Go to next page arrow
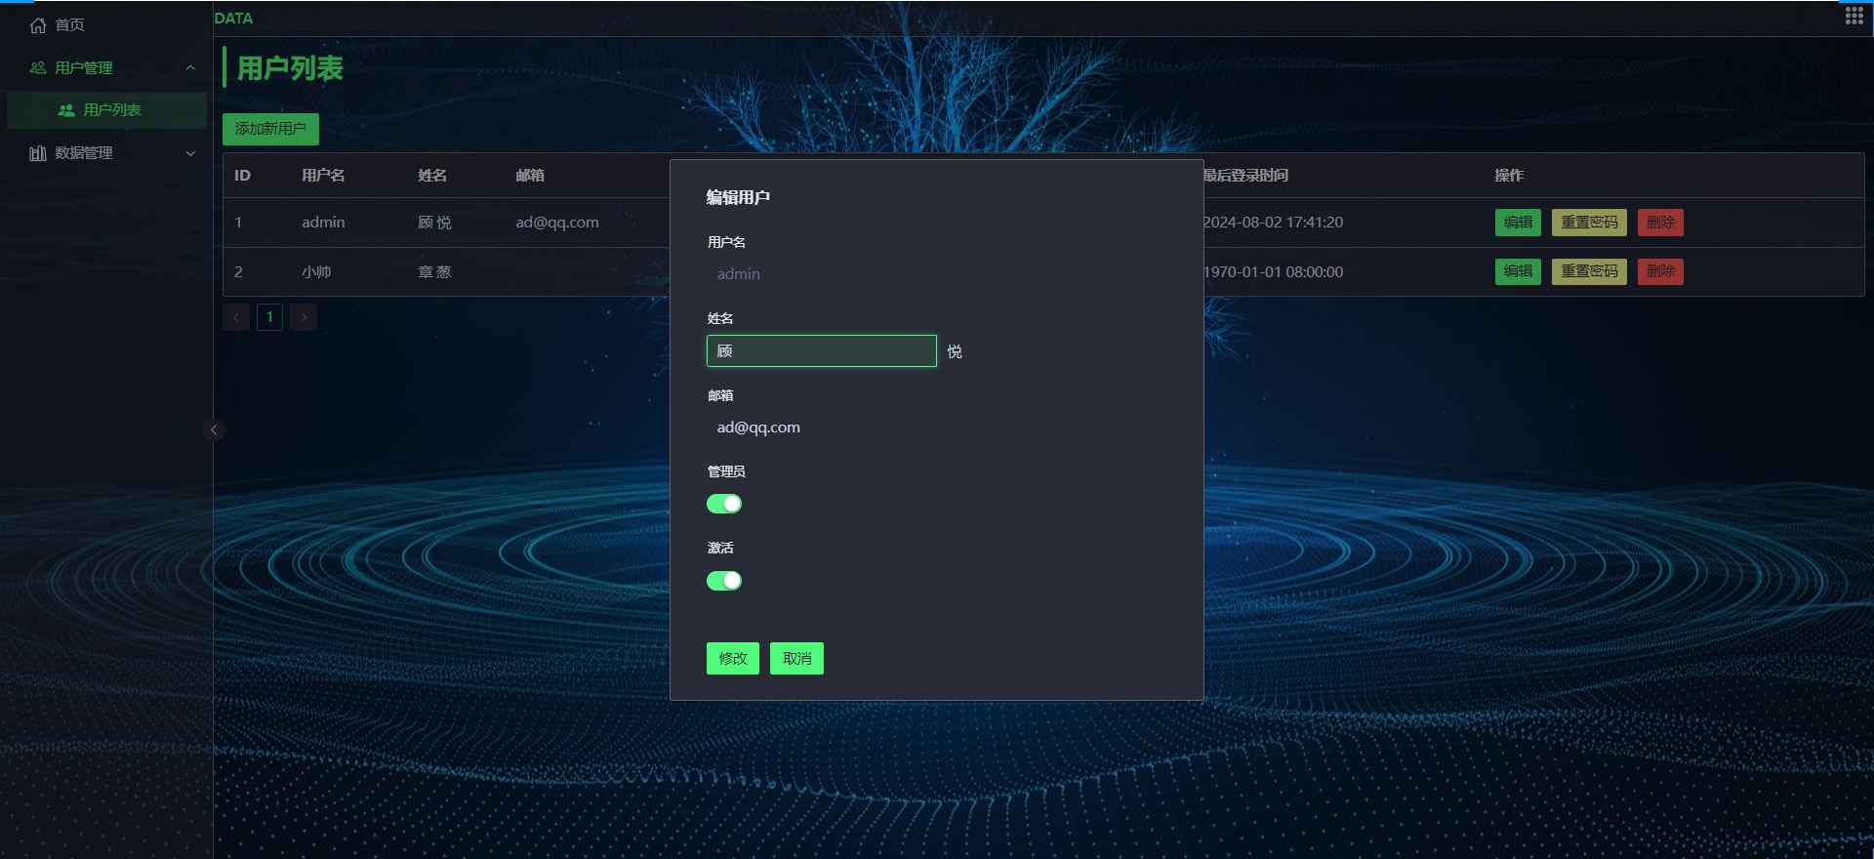The width and height of the screenshot is (1874, 859). tap(304, 317)
